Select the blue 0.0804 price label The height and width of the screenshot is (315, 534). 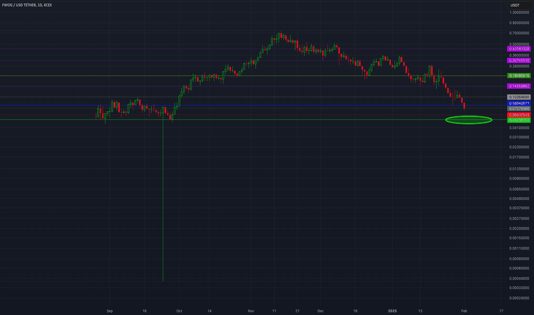(x=519, y=103)
